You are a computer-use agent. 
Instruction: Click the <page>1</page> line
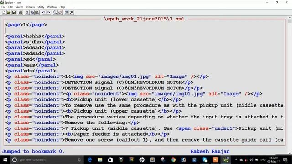pyautogui.click(x=26, y=25)
